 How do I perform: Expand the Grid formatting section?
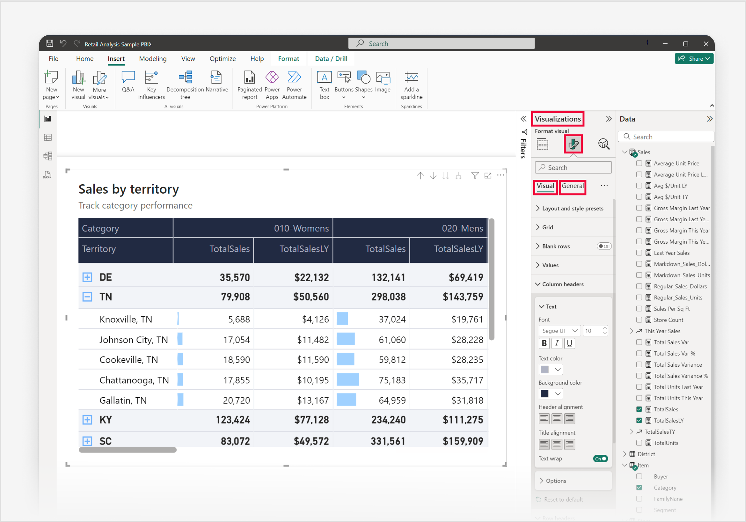[547, 227]
